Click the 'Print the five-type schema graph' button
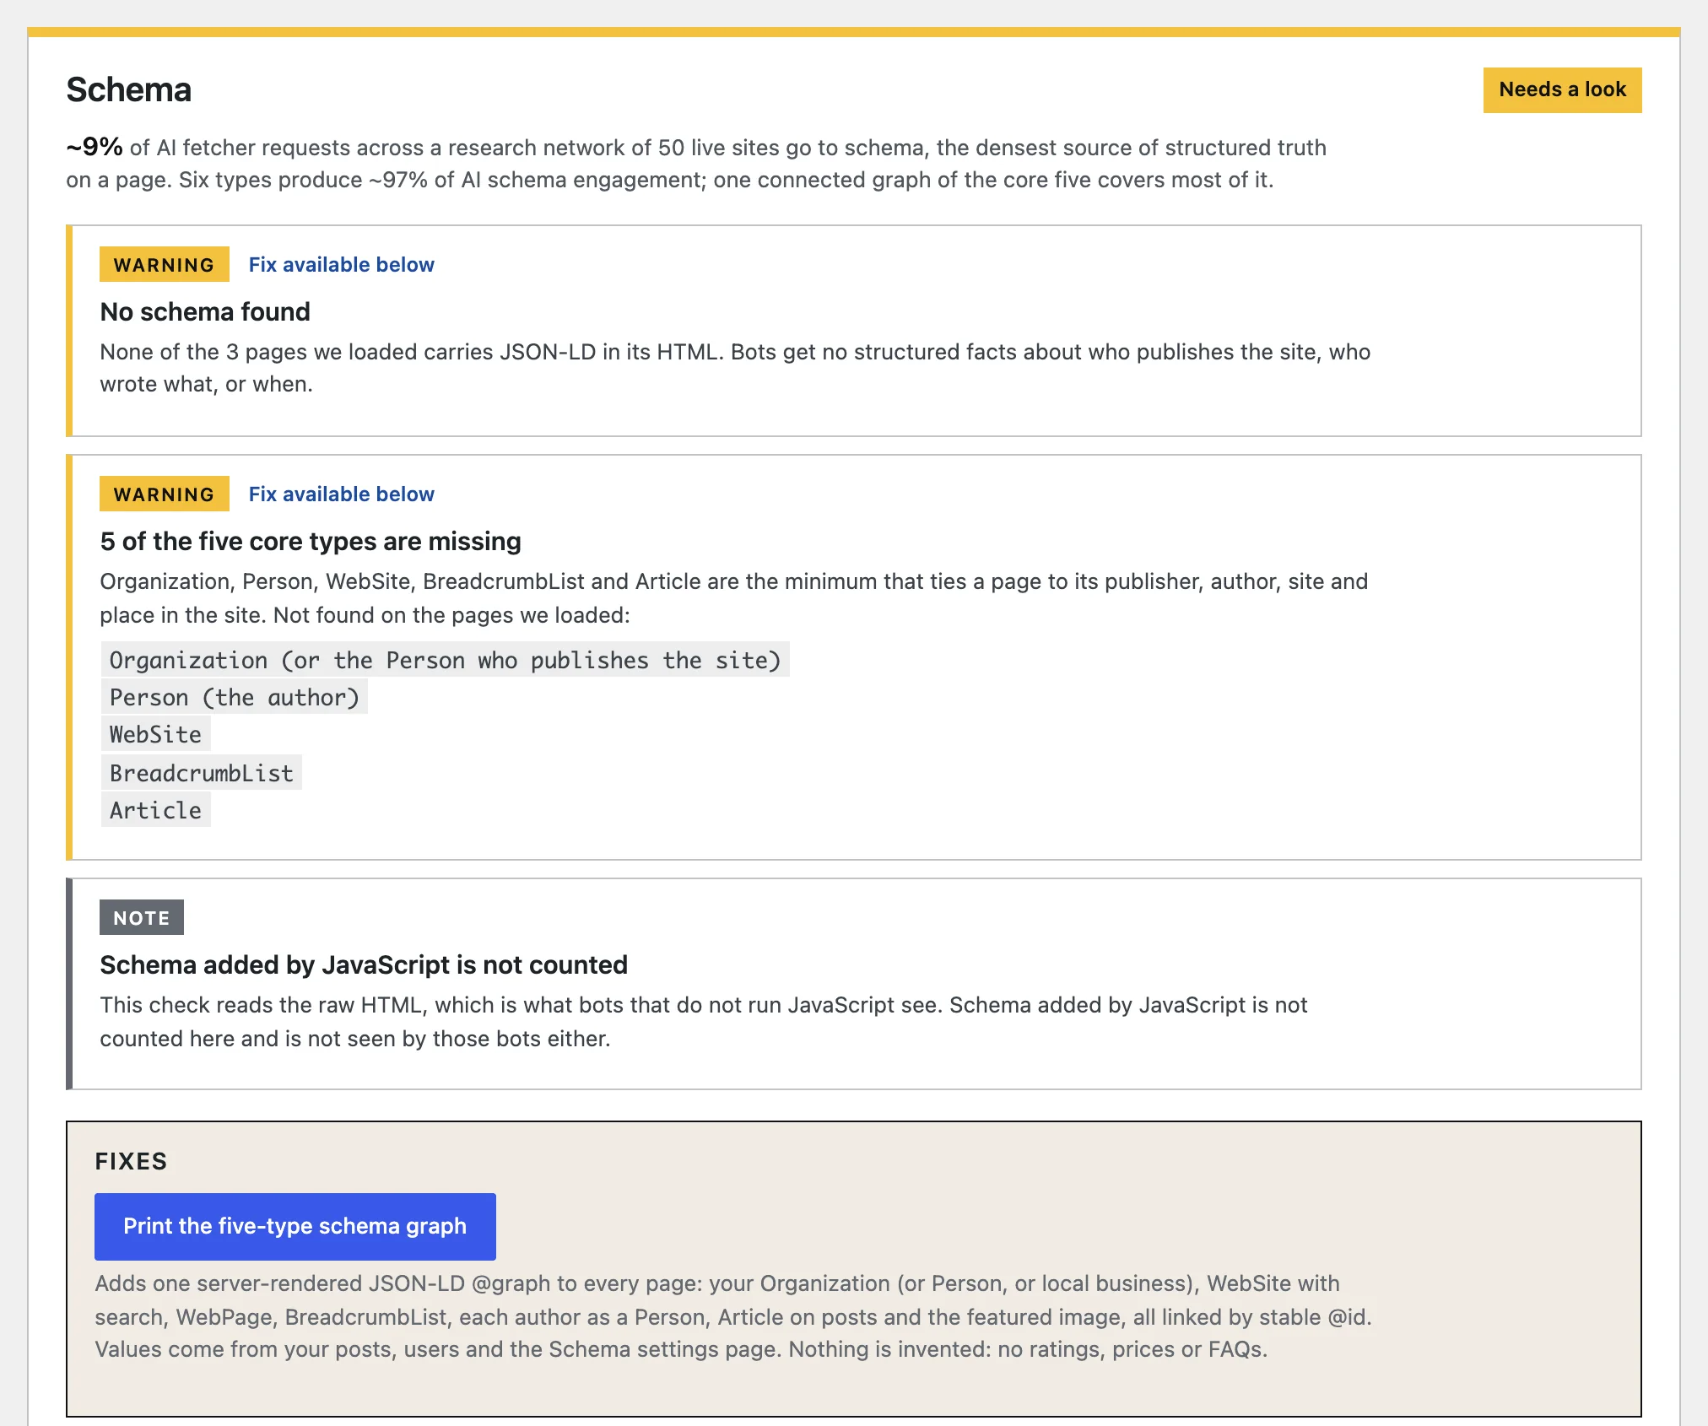 click(295, 1226)
